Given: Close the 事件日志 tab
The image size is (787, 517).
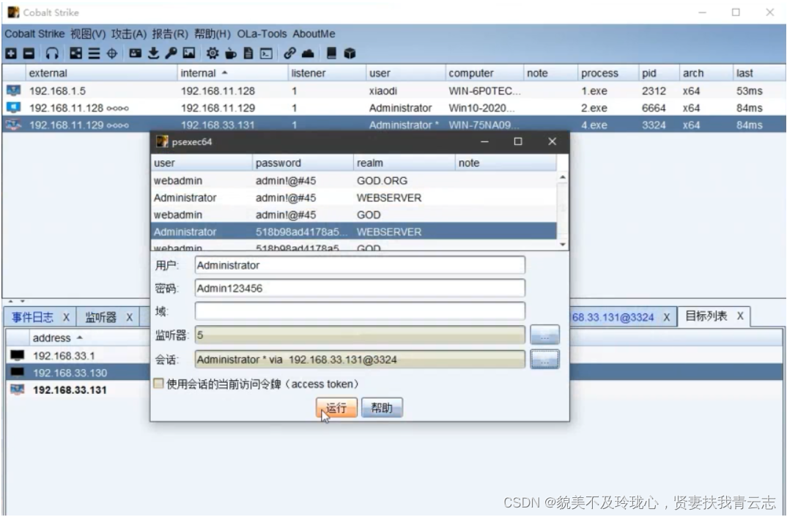Looking at the screenshot, I should pos(66,317).
